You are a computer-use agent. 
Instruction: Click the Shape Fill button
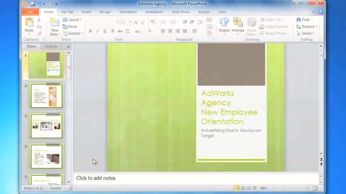[x=272, y=20]
